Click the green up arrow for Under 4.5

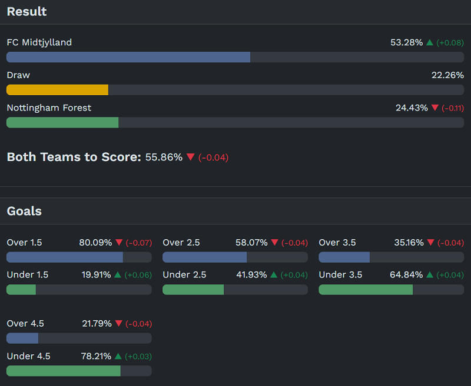118,356
